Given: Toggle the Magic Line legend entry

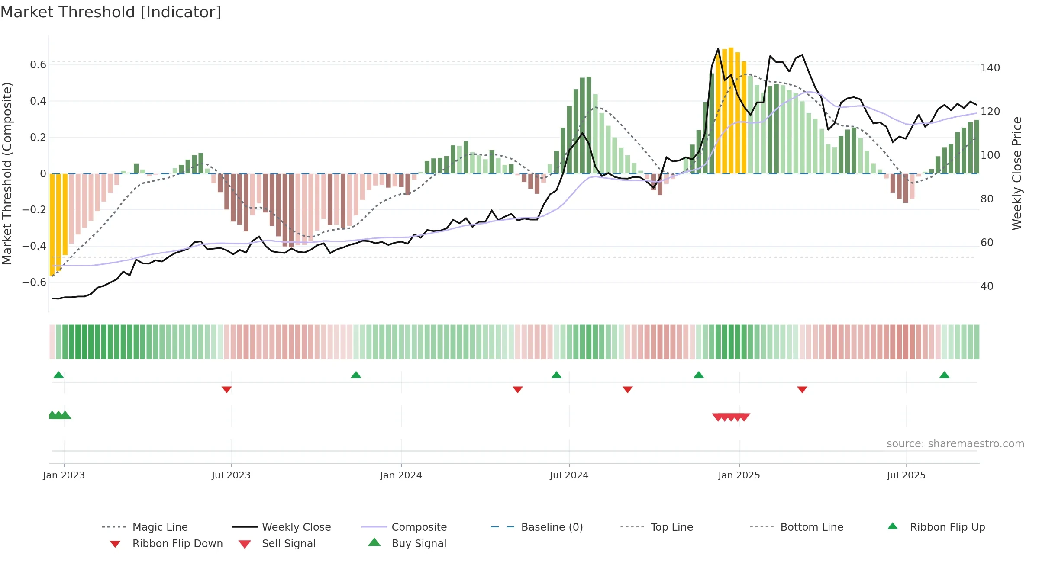Looking at the screenshot, I should pos(145,527).
